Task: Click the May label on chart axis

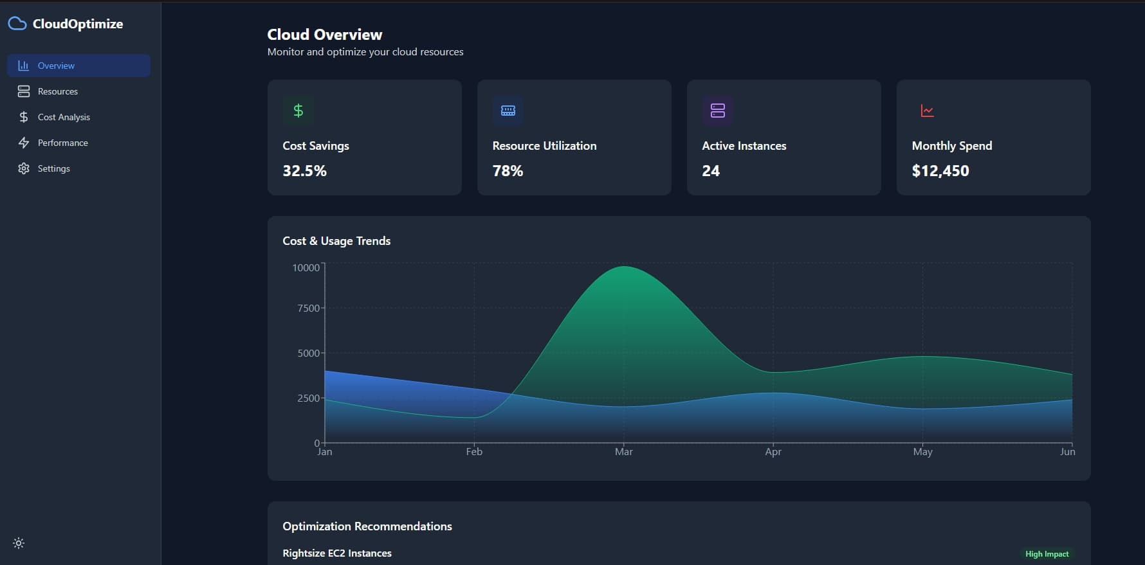Action: (922, 452)
